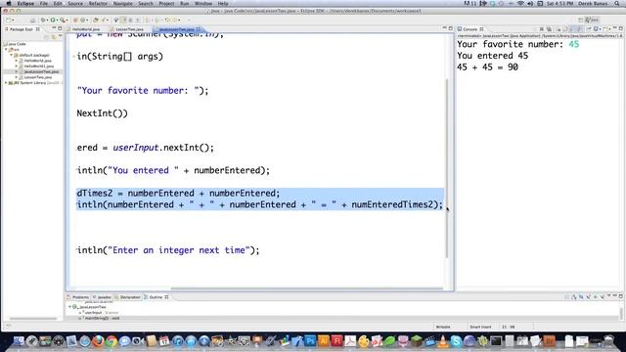Maximize the Console view
The height and width of the screenshot is (352, 626).
(x=621, y=28)
